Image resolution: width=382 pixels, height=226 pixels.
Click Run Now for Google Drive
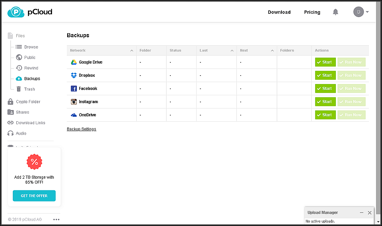[351, 62]
